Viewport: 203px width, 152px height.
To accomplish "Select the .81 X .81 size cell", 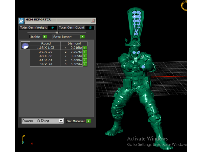I will [x=46, y=60].
